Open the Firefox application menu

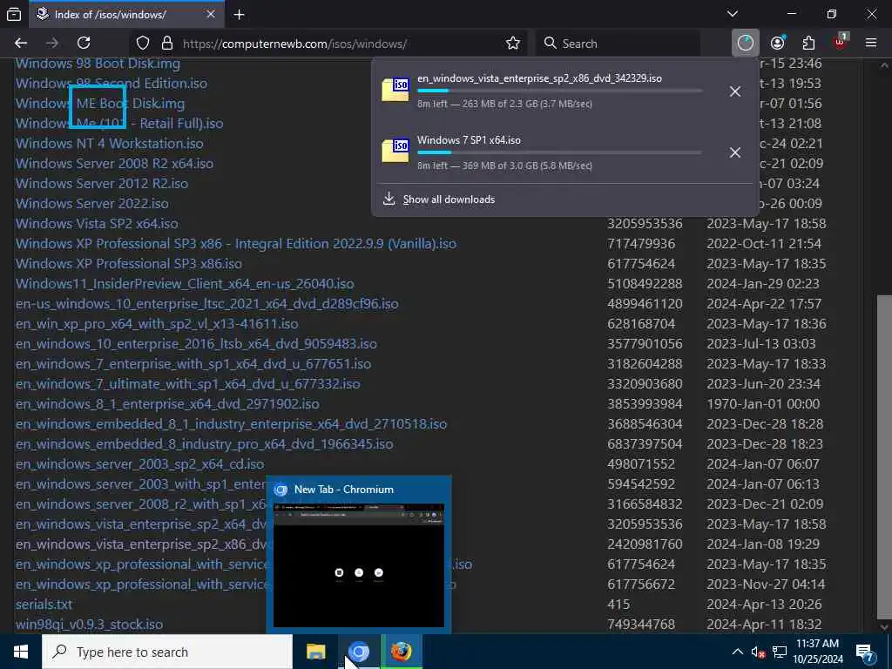(x=871, y=44)
